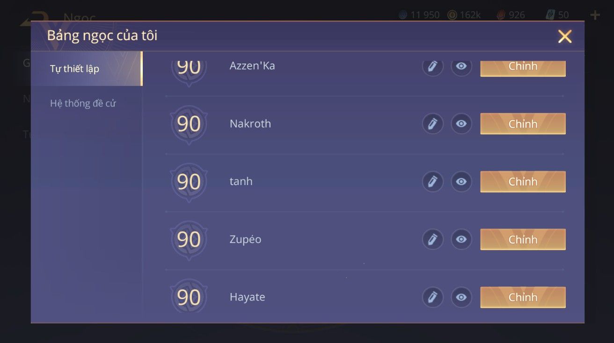Click pencil icon for tanh page
The image size is (614, 343).
[x=432, y=181]
